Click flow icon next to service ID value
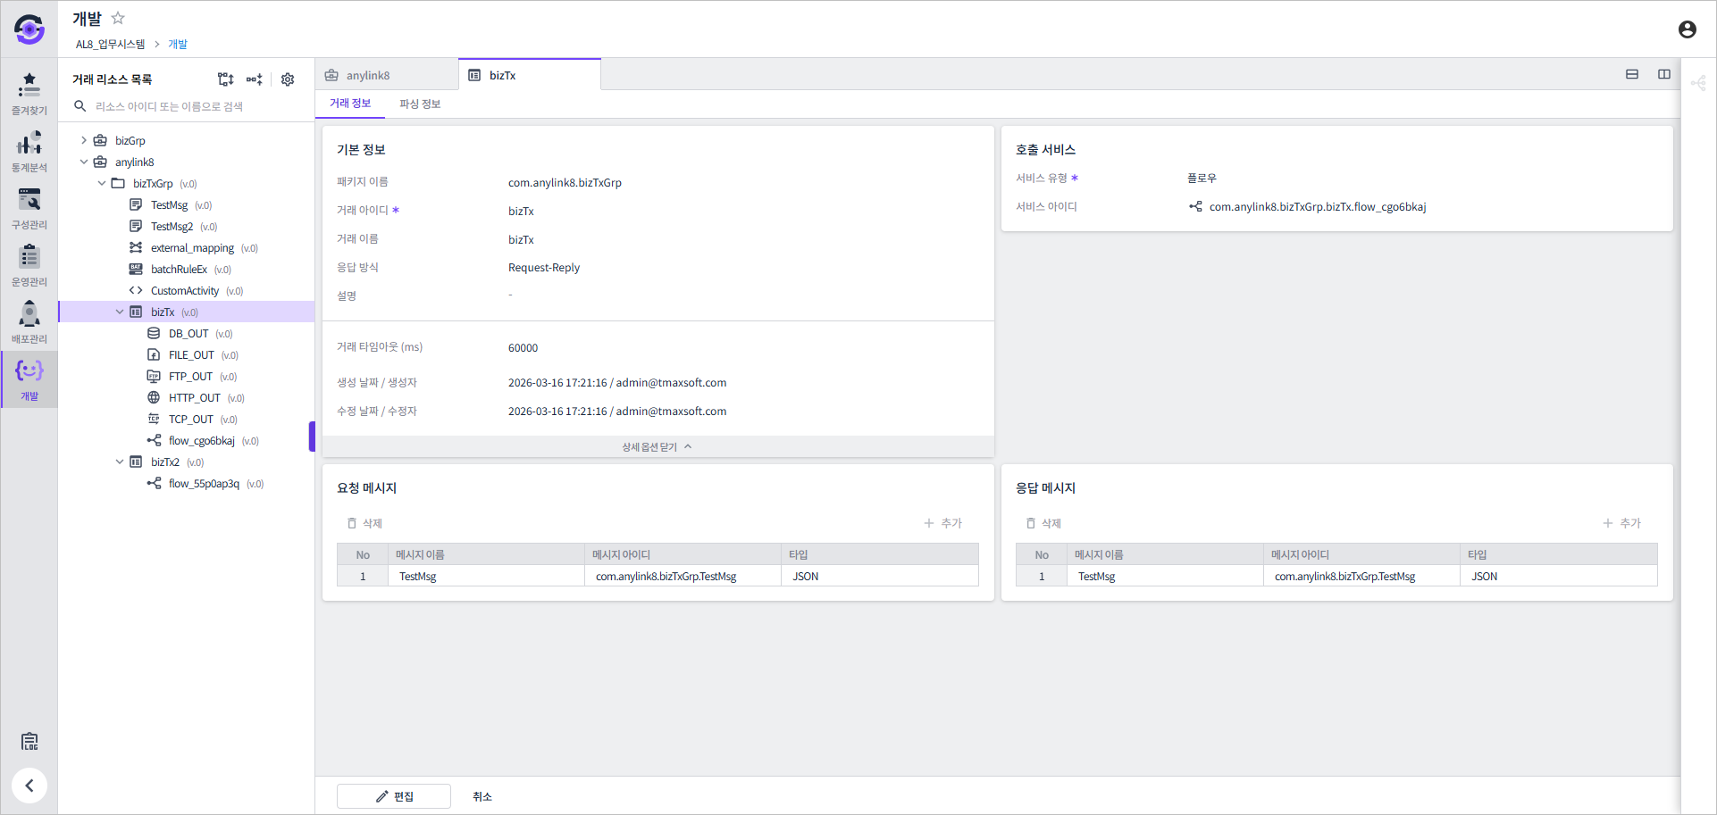This screenshot has height=815, width=1717. (1195, 206)
